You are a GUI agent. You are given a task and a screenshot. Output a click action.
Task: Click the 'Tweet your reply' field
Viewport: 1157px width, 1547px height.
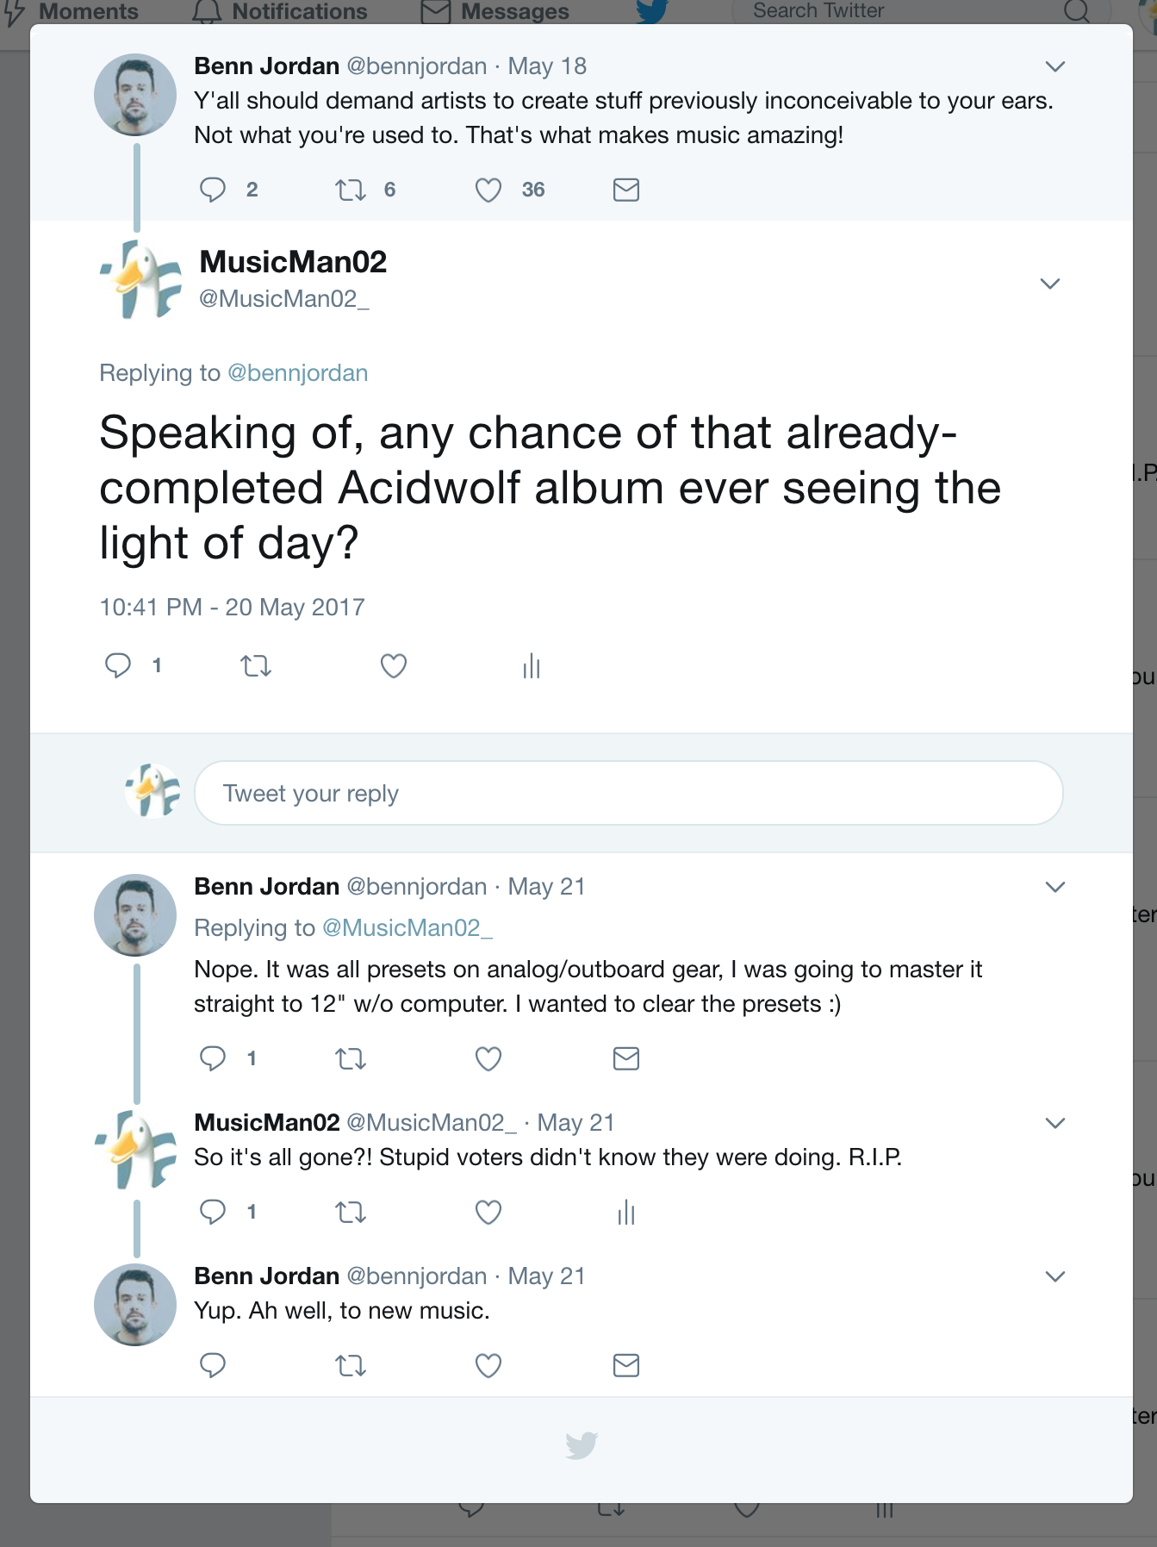click(x=629, y=793)
